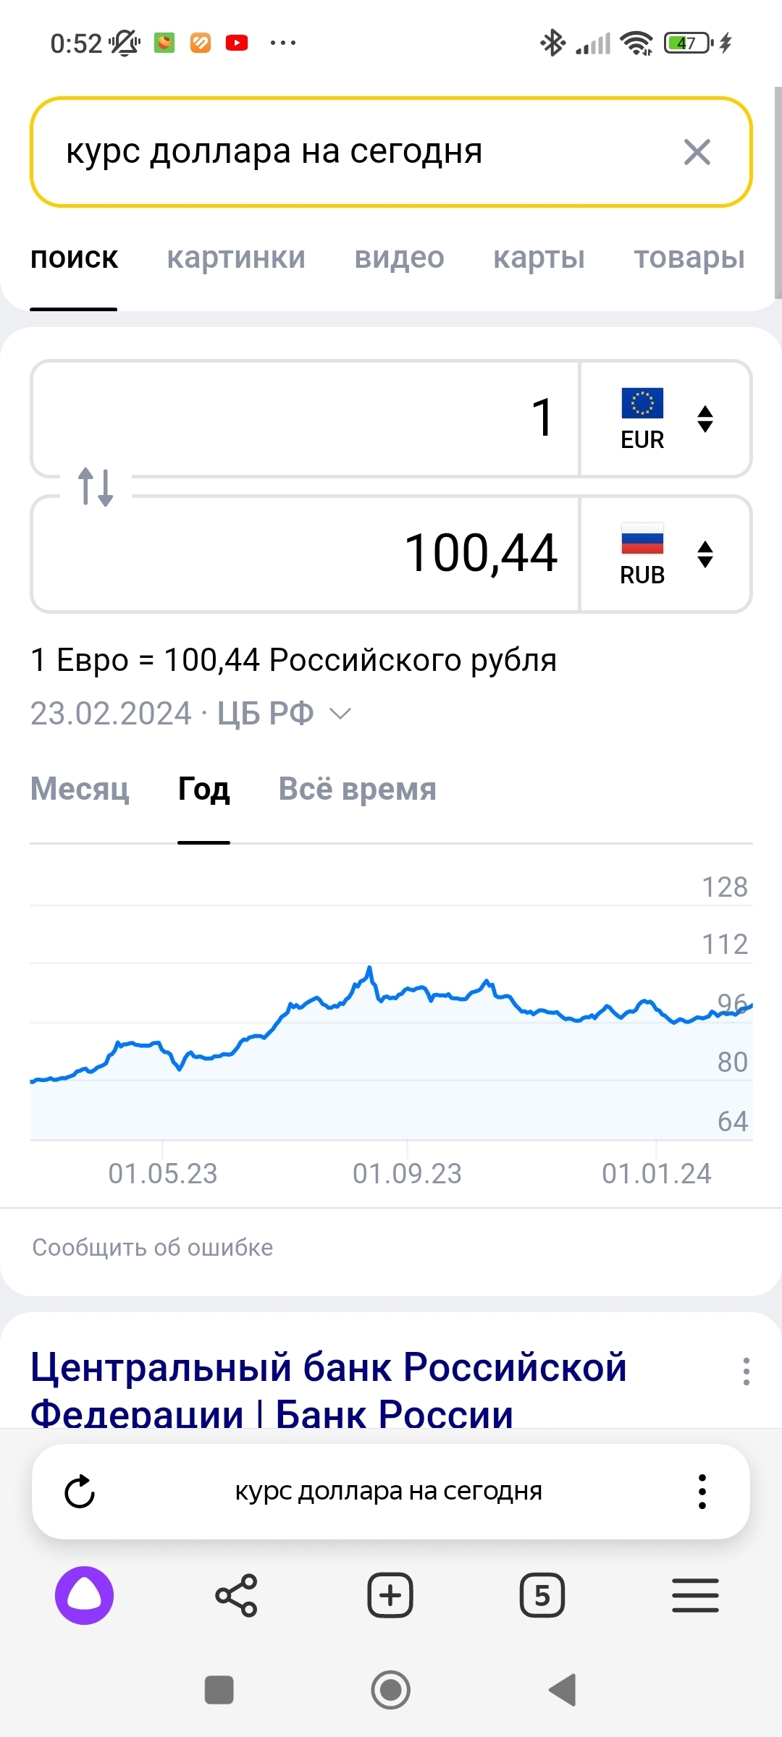
Task: Click Сообщить об ошибке link
Action: click(153, 1247)
